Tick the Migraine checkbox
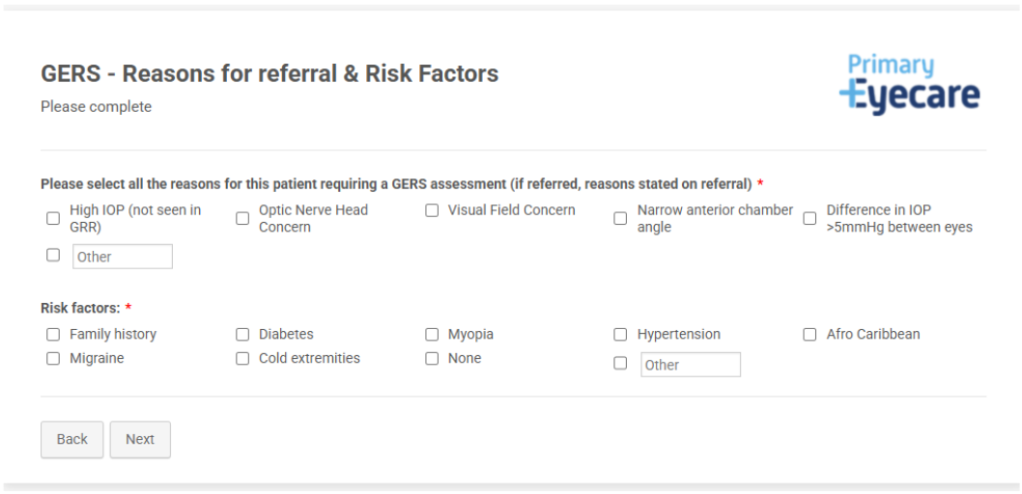1022x494 pixels. pos(53,359)
